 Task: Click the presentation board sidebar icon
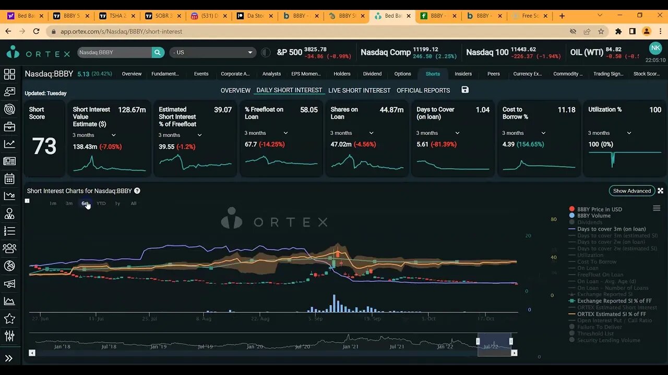(9, 92)
